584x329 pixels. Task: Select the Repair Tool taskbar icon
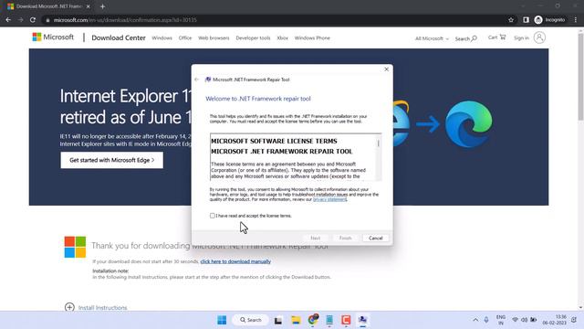click(362, 320)
